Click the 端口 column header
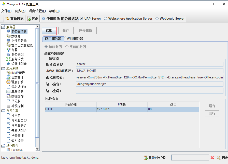 tap(173, 104)
